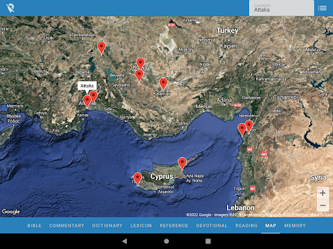Select the northernmost pin near Afyonkarahisar

pyautogui.click(x=101, y=48)
